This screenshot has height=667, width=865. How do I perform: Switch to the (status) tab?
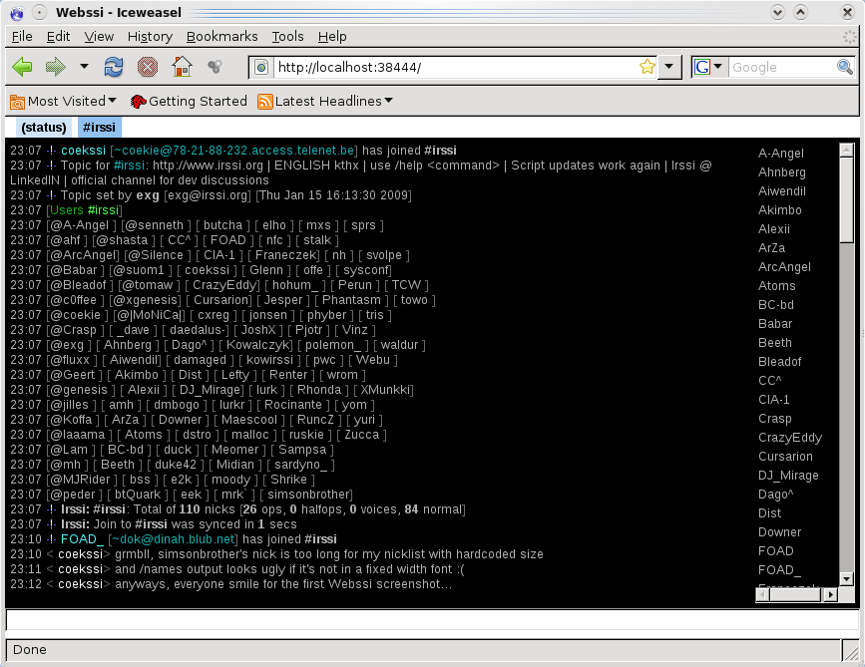pos(44,127)
